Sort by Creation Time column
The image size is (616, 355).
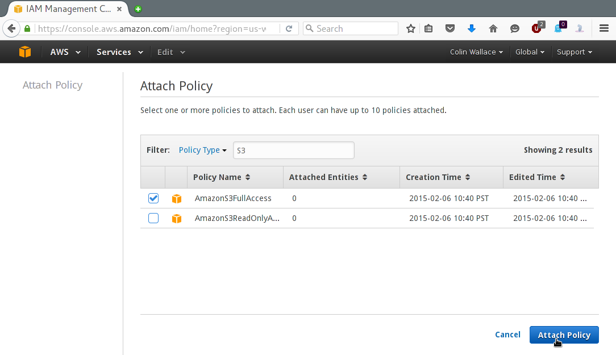pyautogui.click(x=438, y=177)
